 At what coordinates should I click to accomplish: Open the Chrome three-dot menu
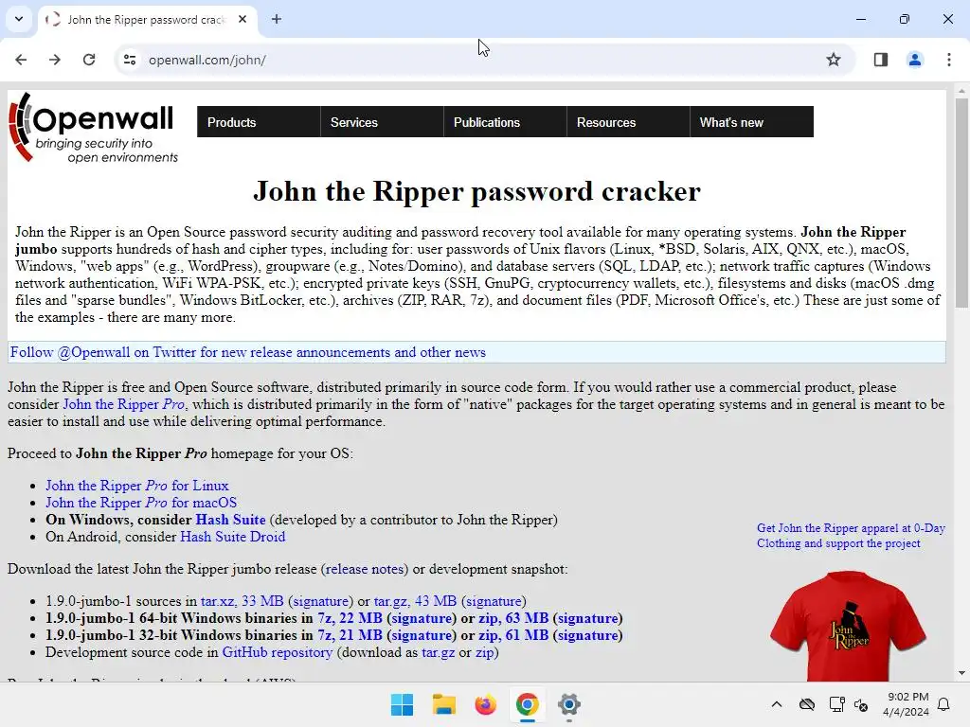[948, 60]
